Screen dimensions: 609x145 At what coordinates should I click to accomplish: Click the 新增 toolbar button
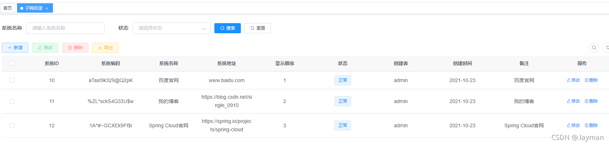pyautogui.click(x=15, y=48)
